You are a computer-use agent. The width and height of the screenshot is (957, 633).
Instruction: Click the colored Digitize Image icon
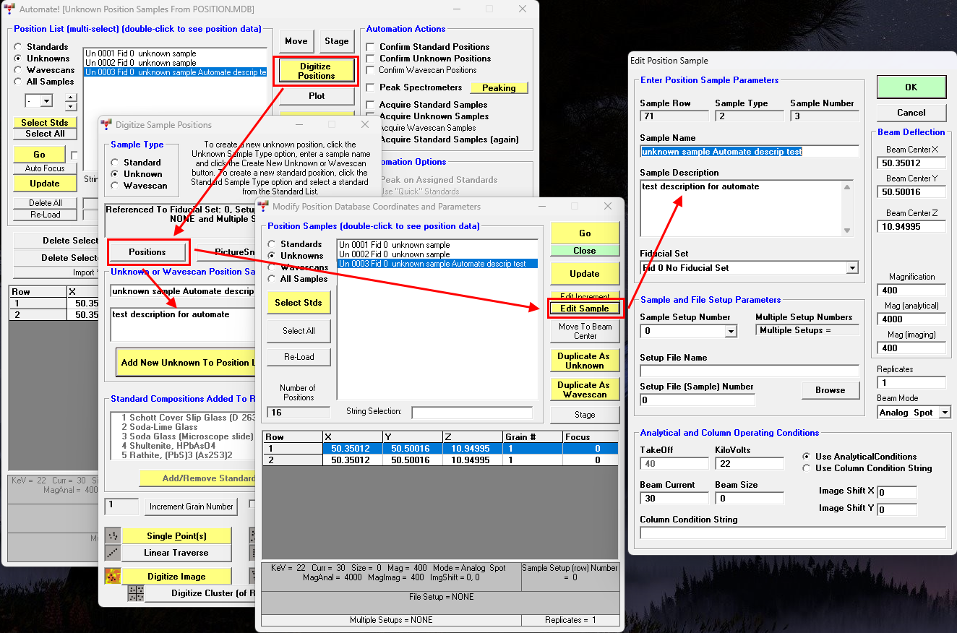click(x=113, y=576)
